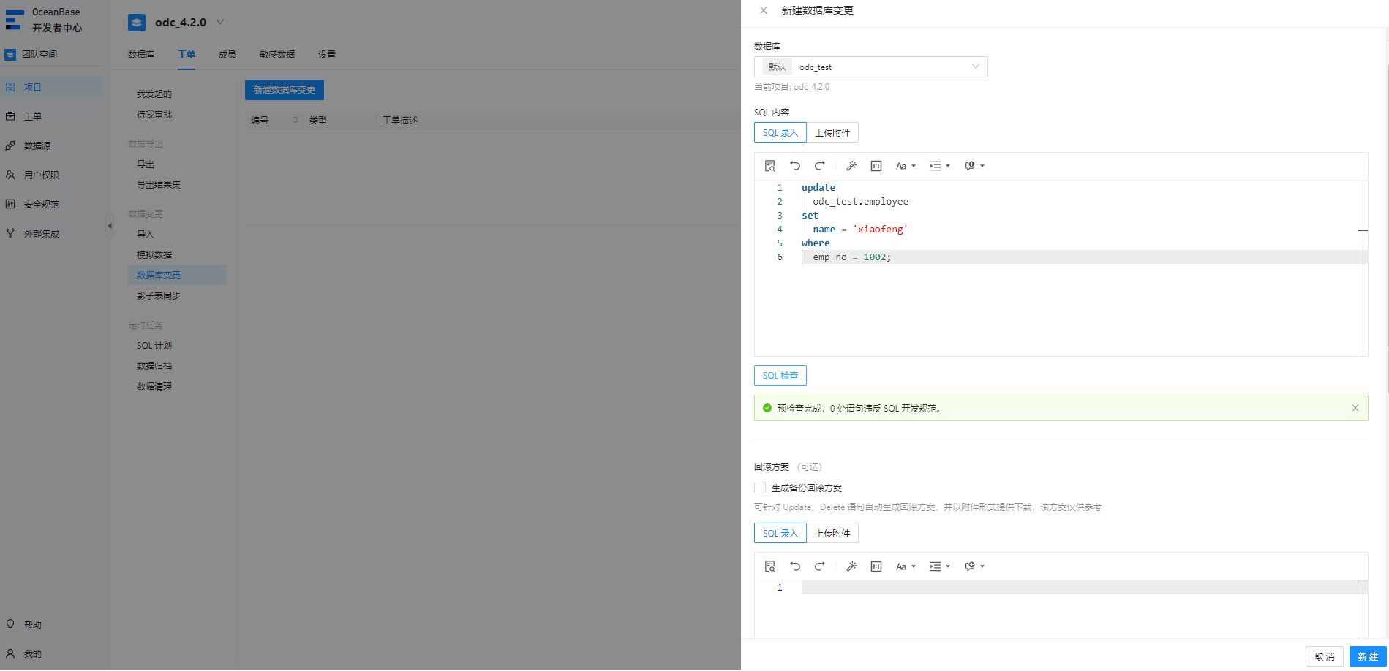The image size is (1389, 671).
Task: Open the odc_test database dropdown
Action: point(870,67)
